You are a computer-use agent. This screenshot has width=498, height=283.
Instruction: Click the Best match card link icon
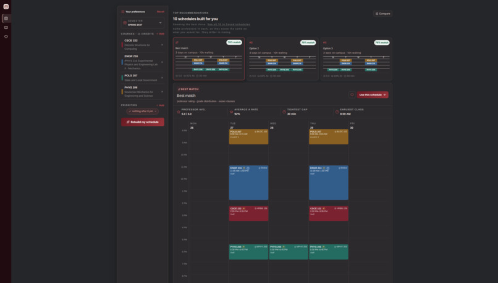pyautogui.click(x=177, y=43)
